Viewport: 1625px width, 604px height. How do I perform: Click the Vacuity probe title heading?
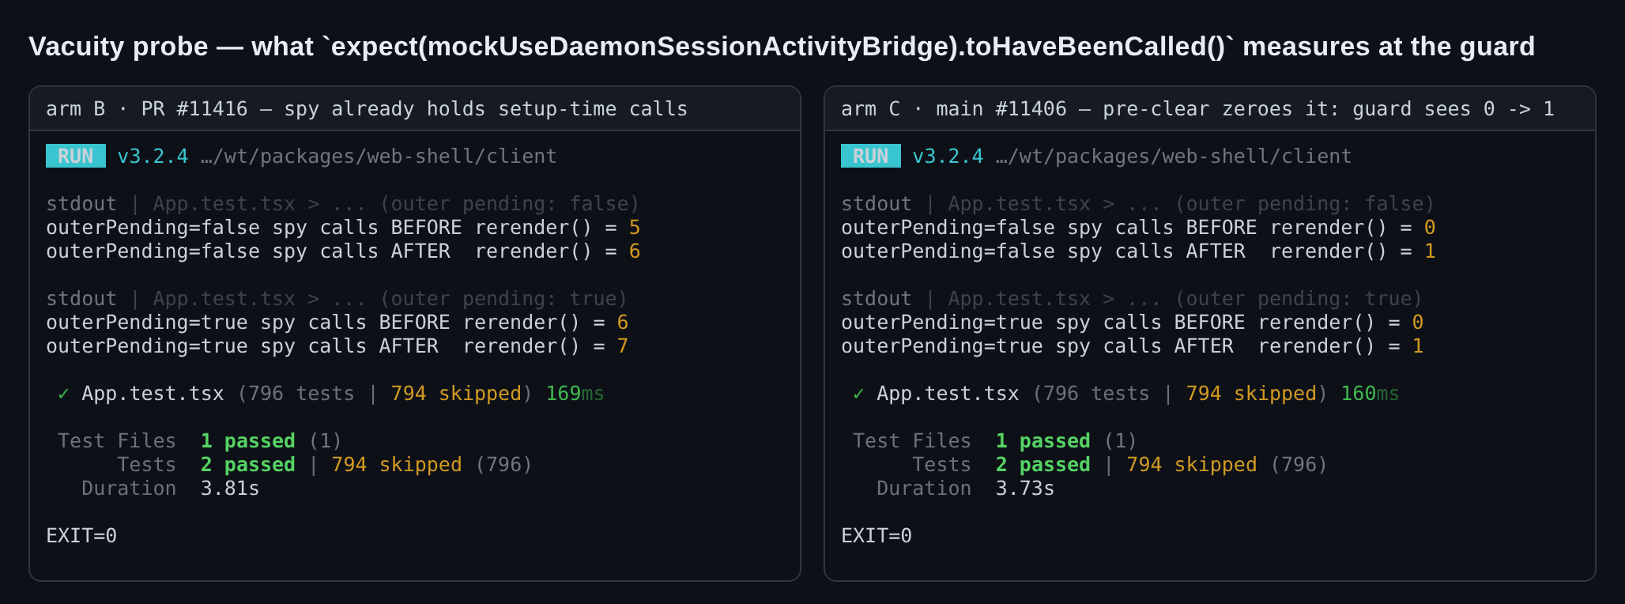click(782, 47)
